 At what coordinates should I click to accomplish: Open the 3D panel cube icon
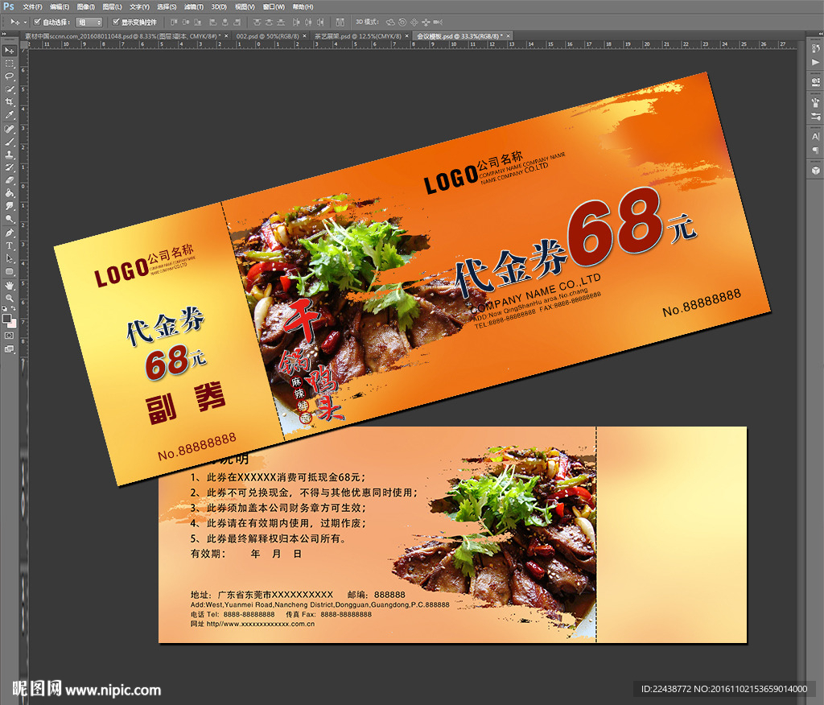coord(816,171)
